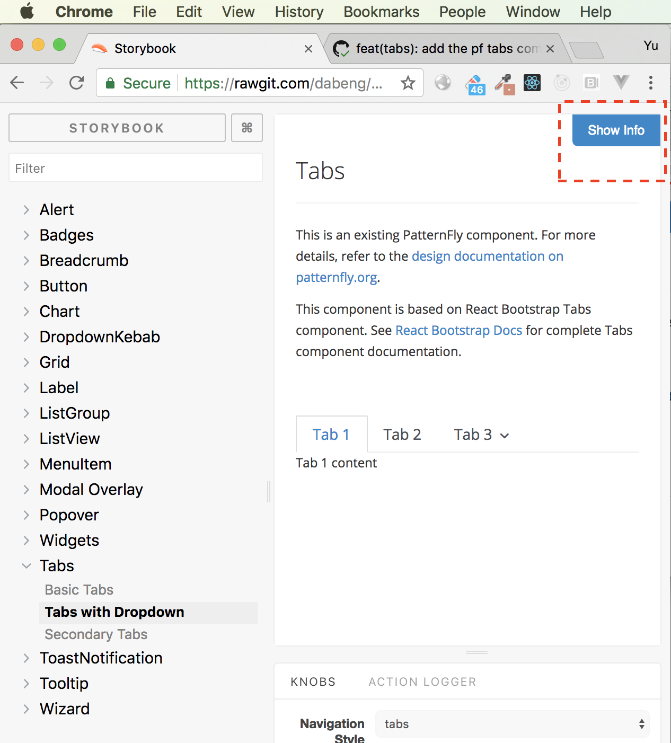The image size is (671, 743).
Task: Reload the page with the refresh icon
Action: [77, 83]
